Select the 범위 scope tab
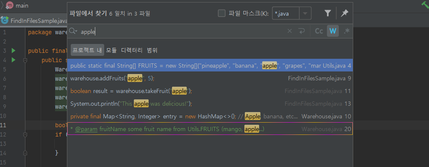This screenshot has height=167, width=429. pyautogui.click(x=152, y=50)
